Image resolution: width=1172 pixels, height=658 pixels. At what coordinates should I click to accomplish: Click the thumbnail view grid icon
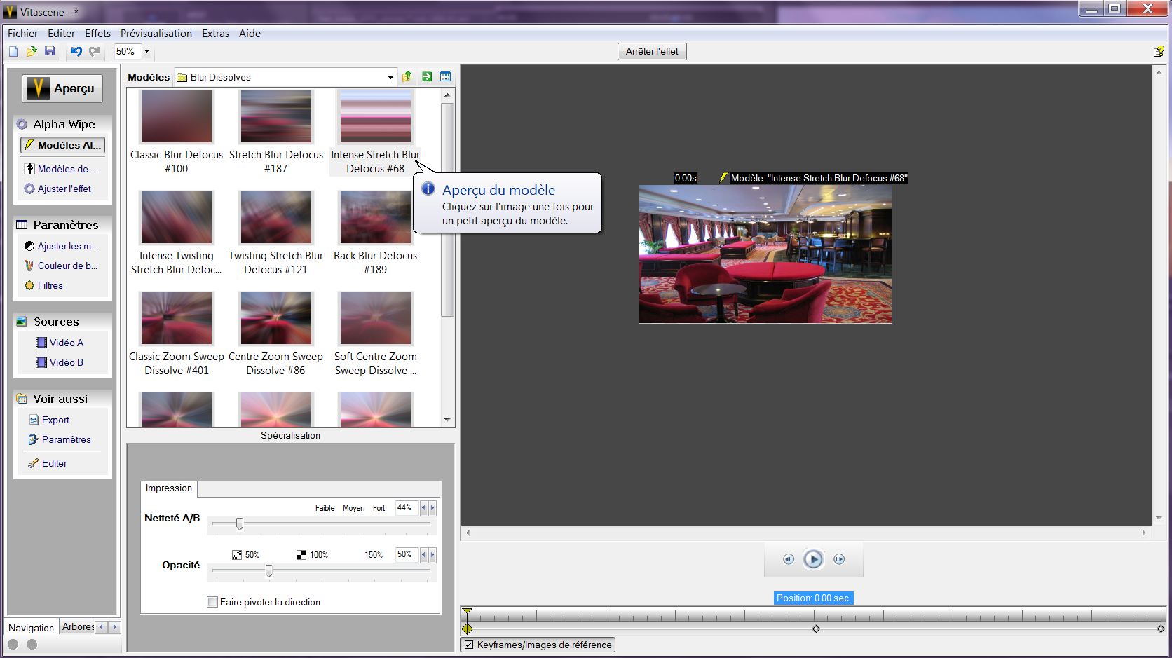tap(445, 76)
